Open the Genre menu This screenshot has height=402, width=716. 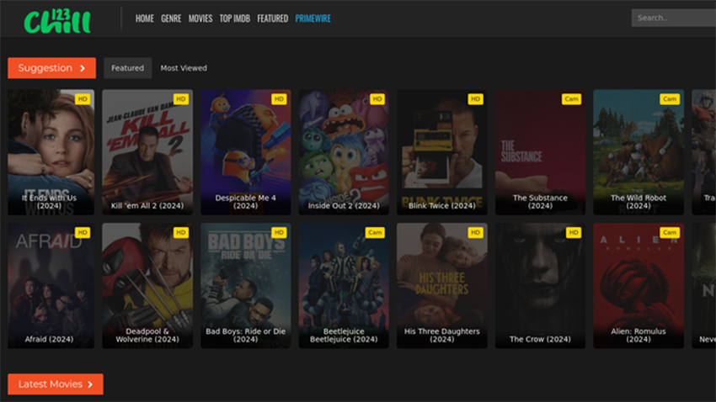point(171,19)
